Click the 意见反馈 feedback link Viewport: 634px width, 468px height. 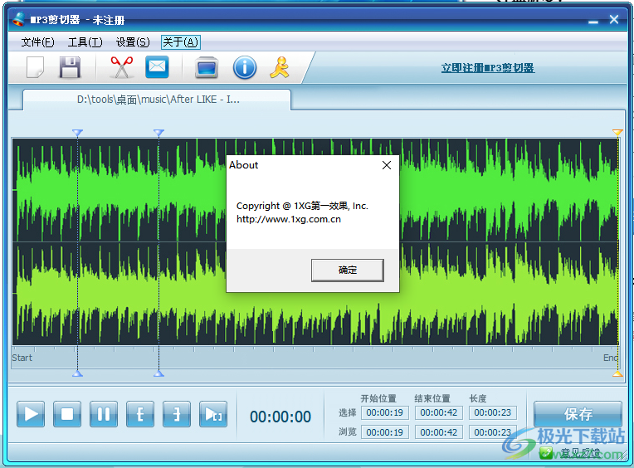(580, 453)
